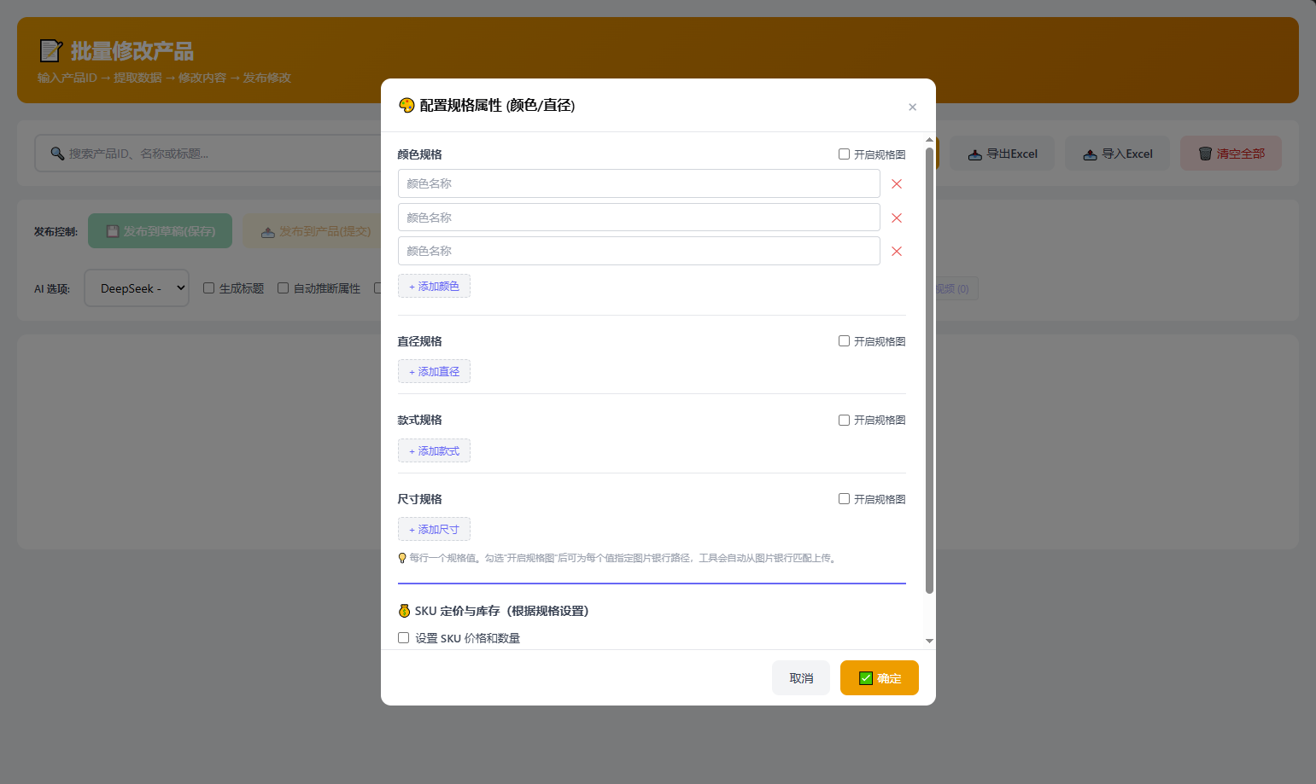Screen dimensions: 1316x784
Task: Click the Publish to Draft save button
Action: point(160,231)
